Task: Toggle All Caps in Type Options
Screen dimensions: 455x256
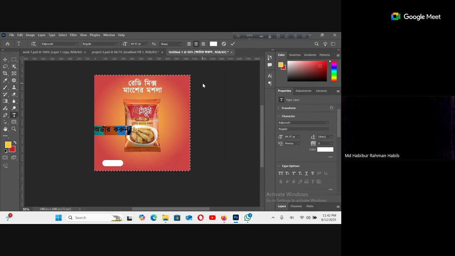Action: click(281, 173)
